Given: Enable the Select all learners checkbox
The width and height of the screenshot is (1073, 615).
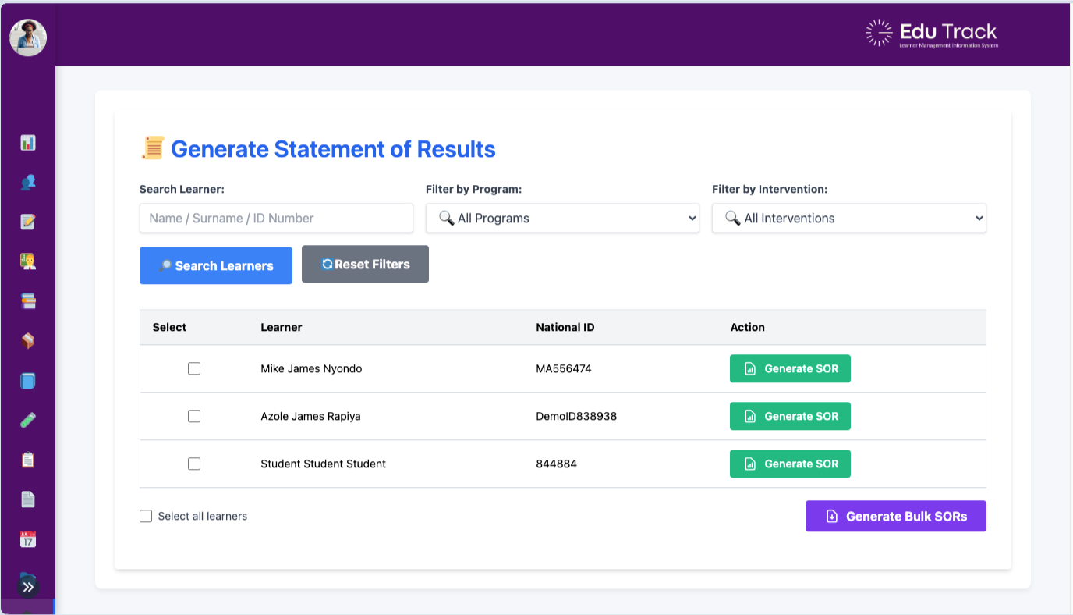Looking at the screenshot, I should coord(146,516).
